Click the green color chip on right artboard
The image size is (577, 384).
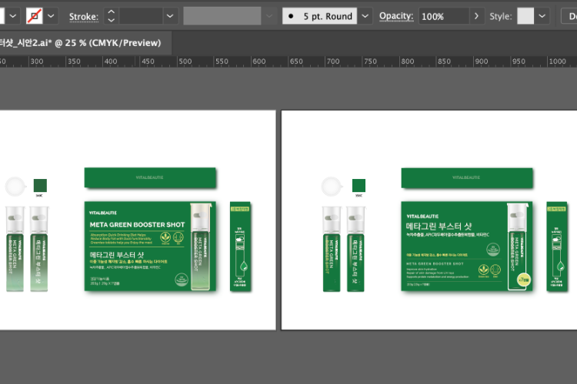359,185
